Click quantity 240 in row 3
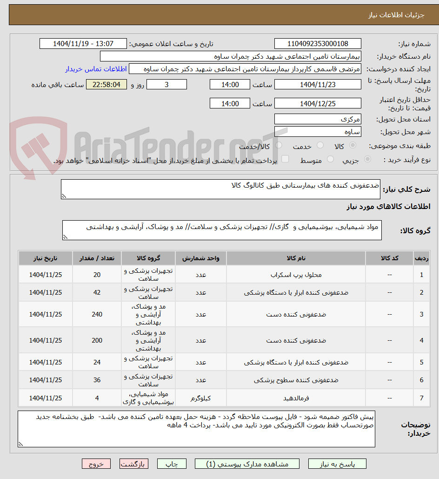This screenshot has height=479, width=439. click(97, 314)
